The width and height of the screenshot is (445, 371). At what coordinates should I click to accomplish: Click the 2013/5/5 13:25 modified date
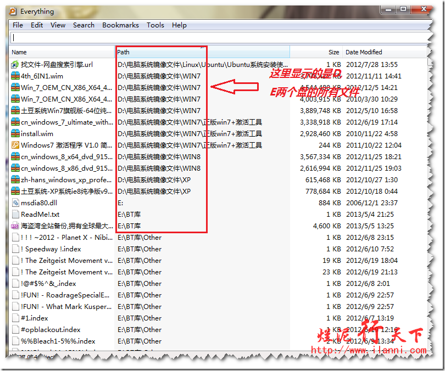point(370,226)
